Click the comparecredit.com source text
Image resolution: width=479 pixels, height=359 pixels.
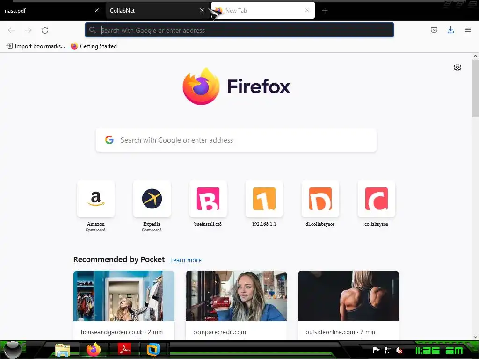point(219,332)
